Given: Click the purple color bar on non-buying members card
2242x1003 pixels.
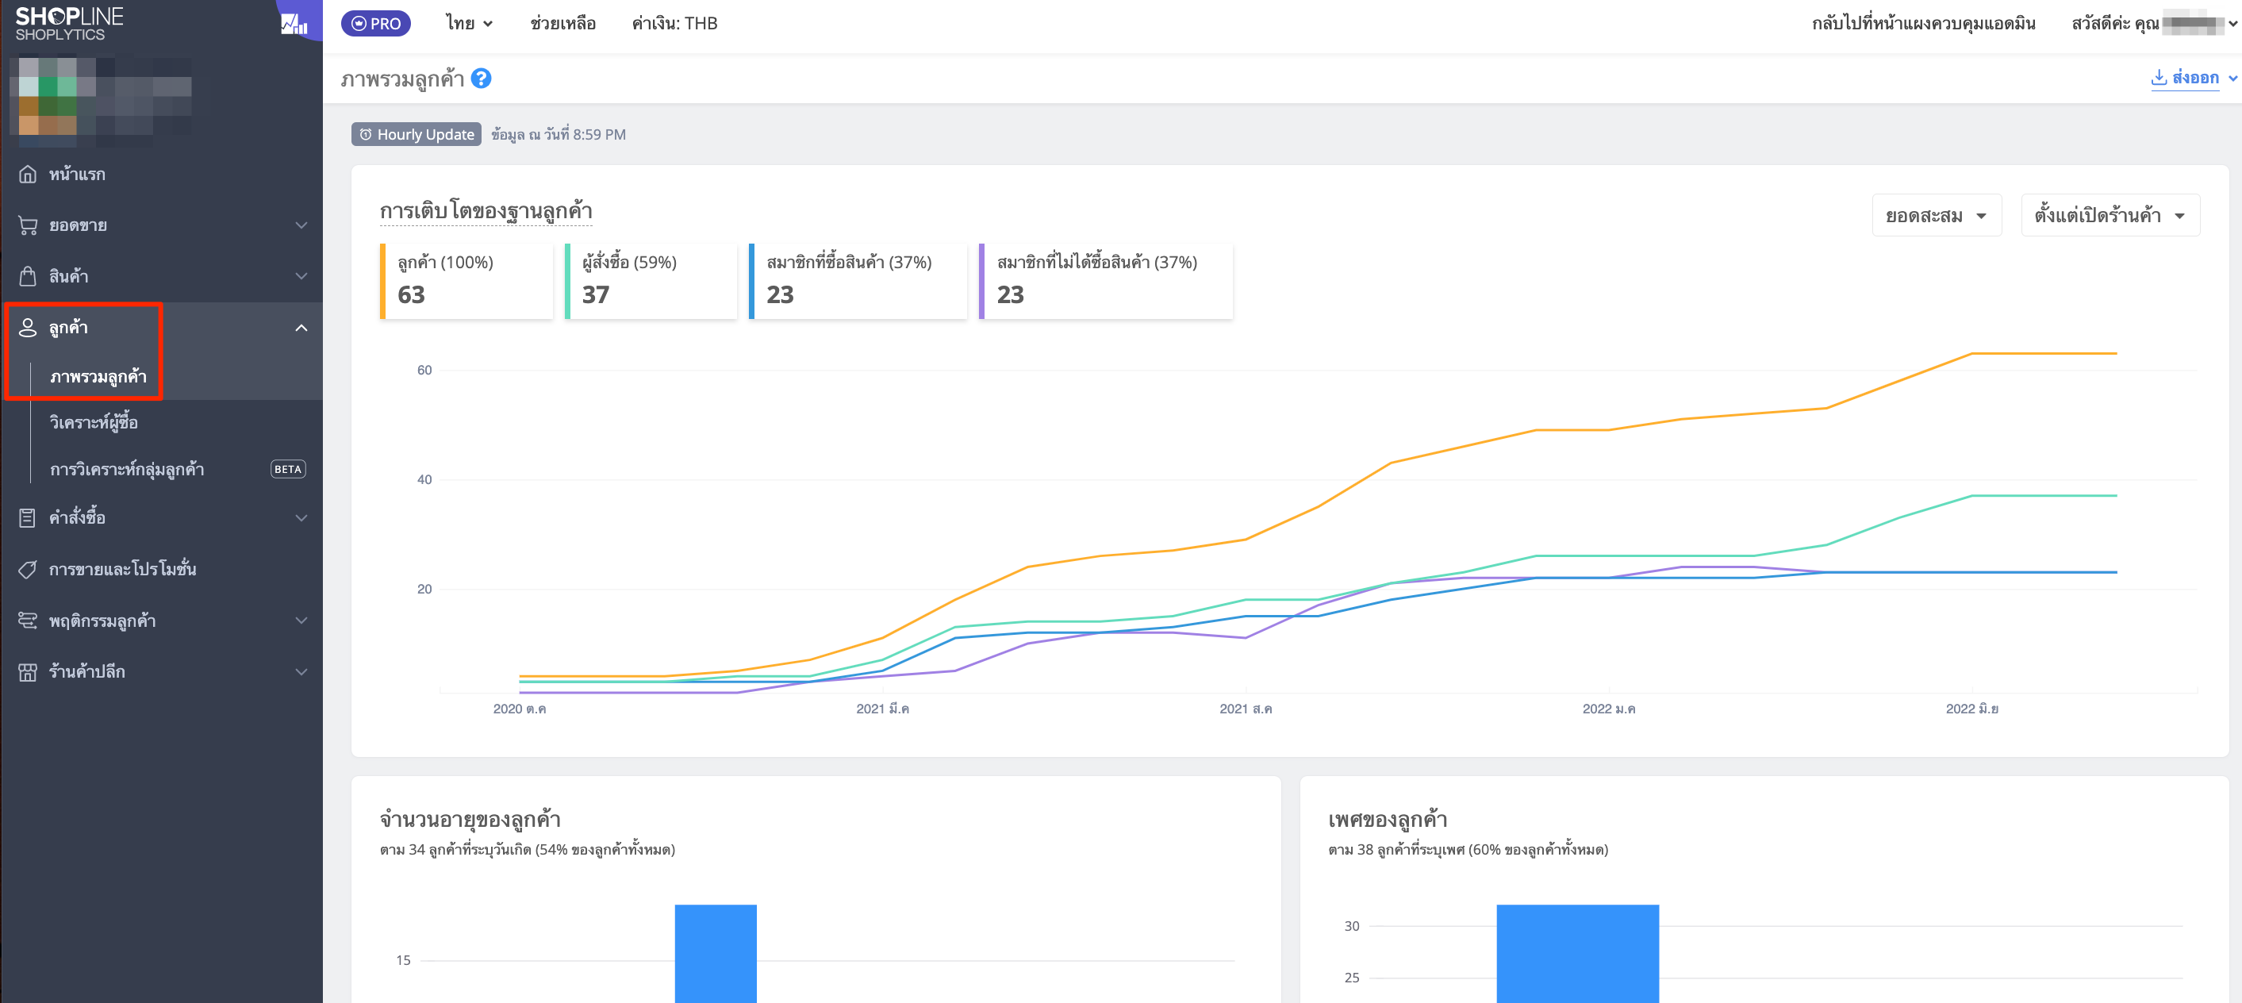Looking at the screenshot, I should 981,281.
